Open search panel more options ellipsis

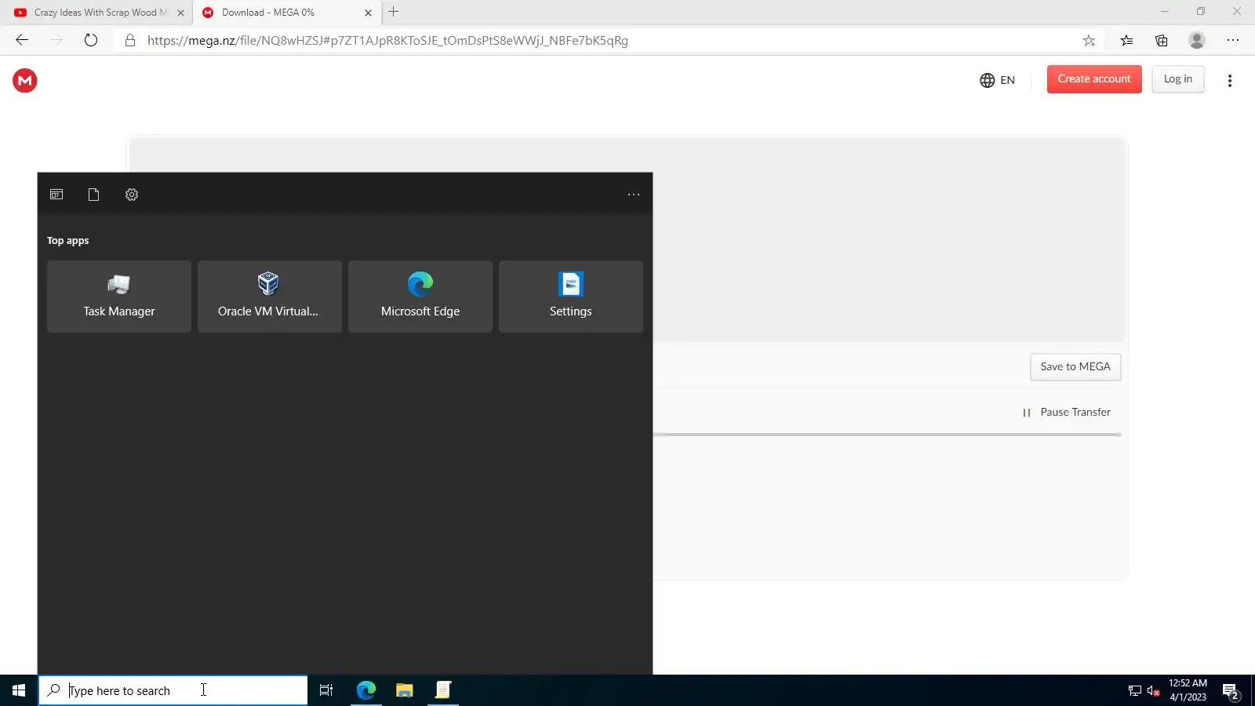634,195
